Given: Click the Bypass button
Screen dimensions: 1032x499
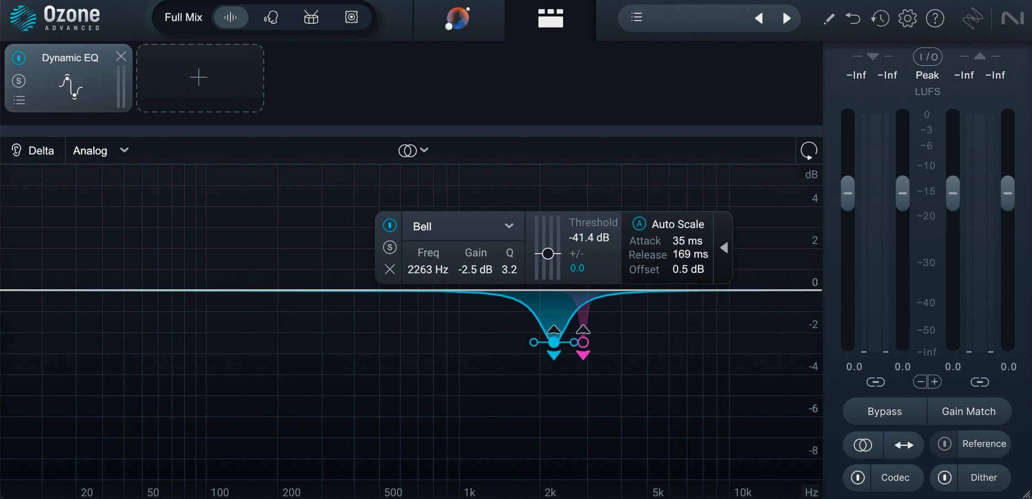Looking at the screenshot, I should 884,411.
